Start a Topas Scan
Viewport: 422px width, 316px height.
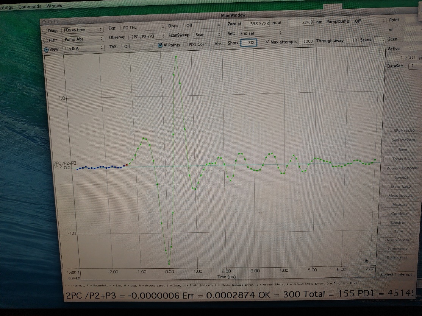tap(402, 159)
